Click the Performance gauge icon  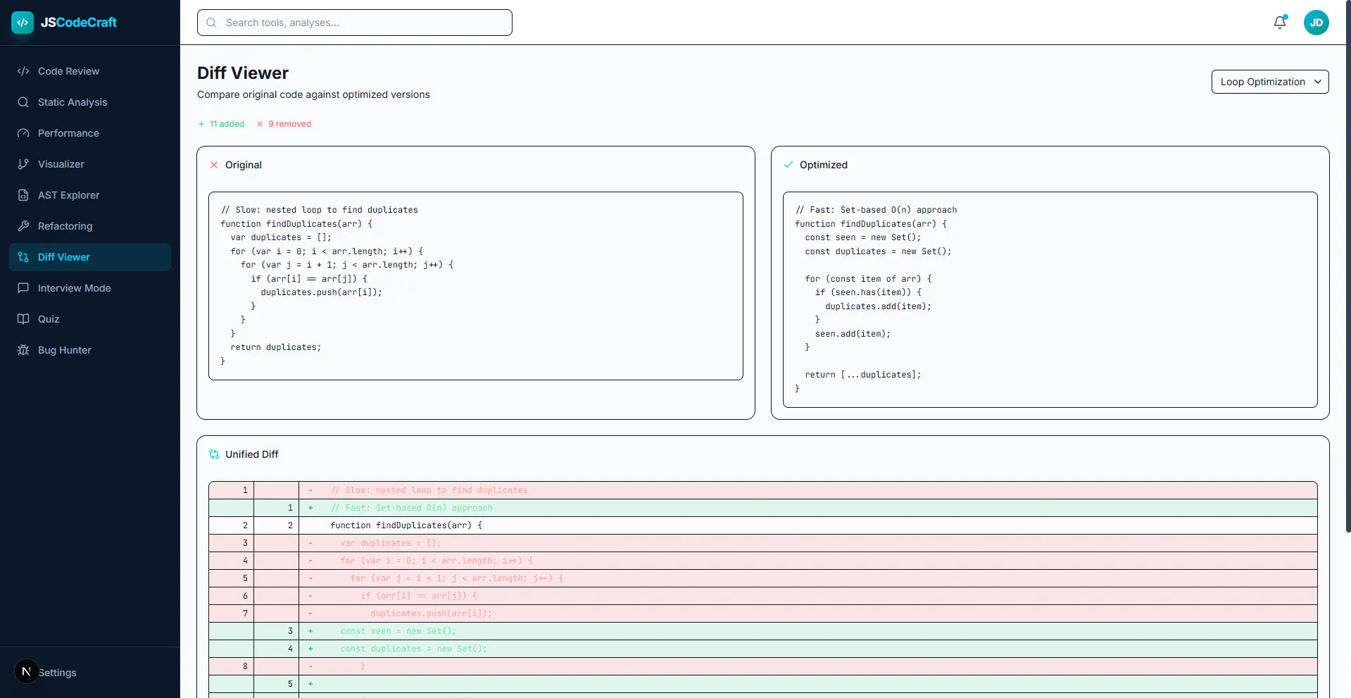click(x=23, y=133)
